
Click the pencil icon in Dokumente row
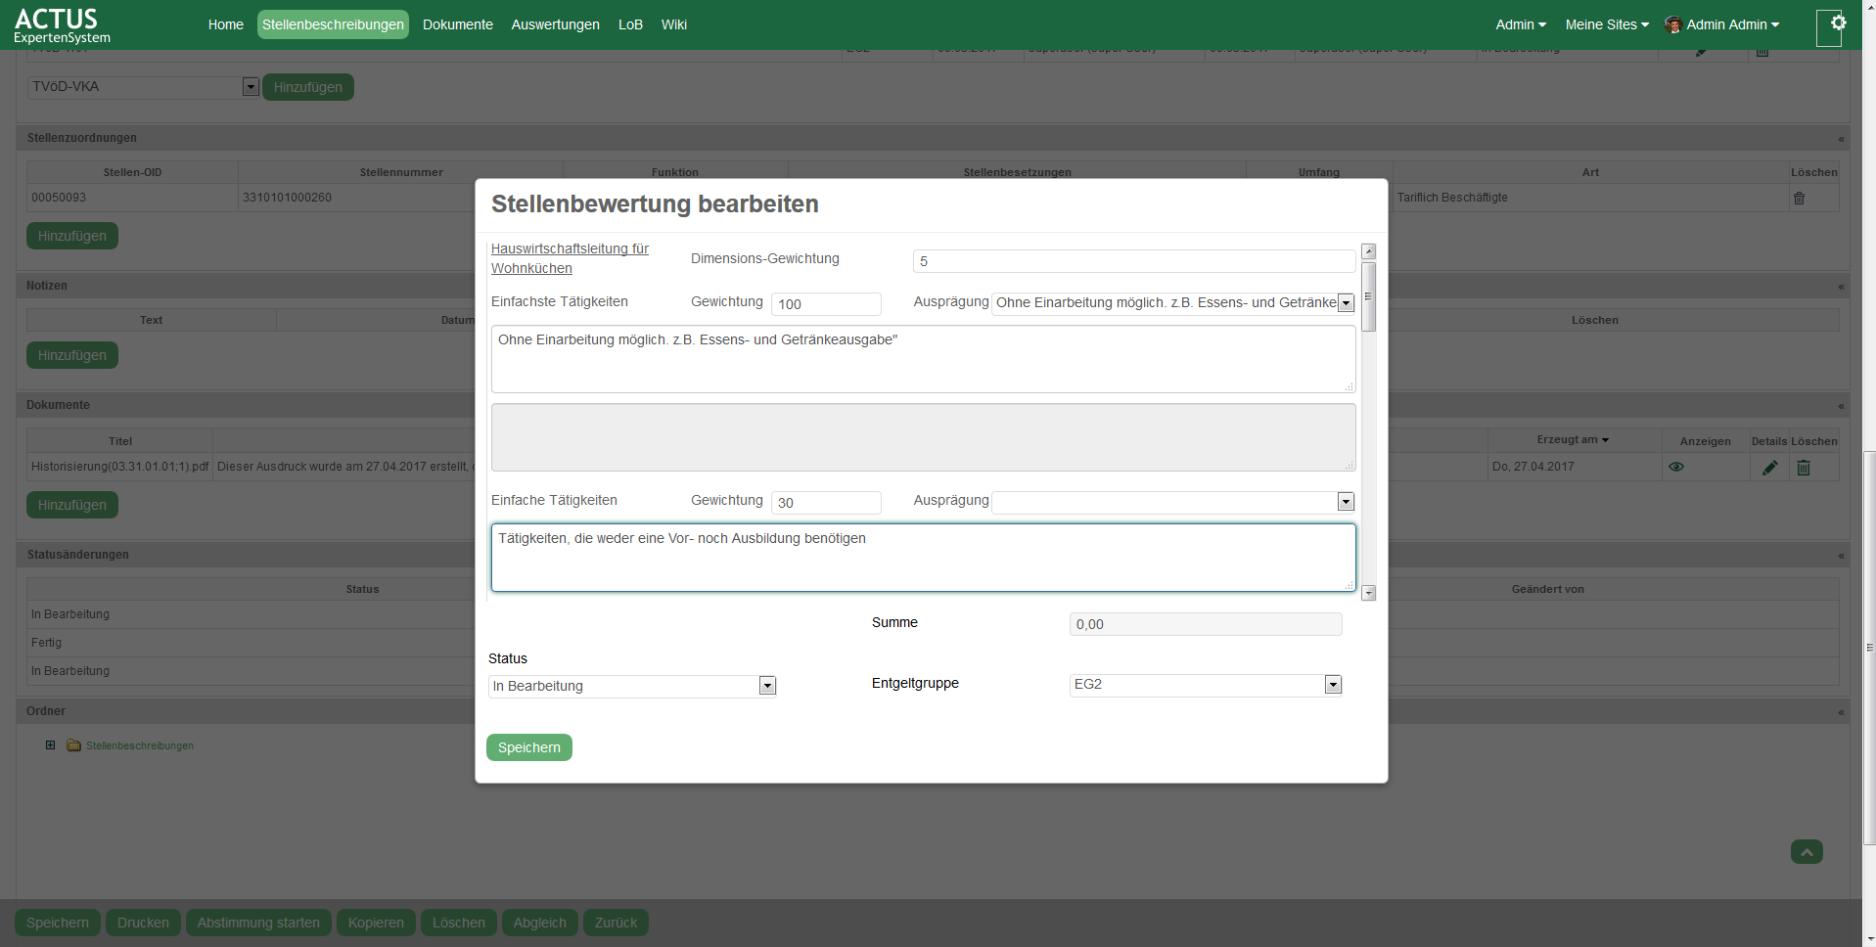pos(1768,468)
